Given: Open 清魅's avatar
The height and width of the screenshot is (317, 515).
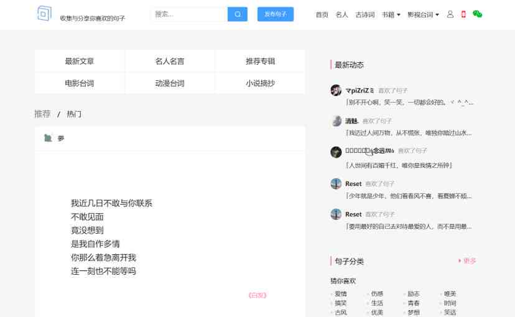Looking at the screenshot, I should tap(336, 121).
